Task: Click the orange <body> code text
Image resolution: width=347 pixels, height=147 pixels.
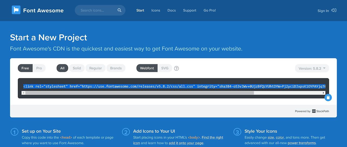Action: point(194,137)
